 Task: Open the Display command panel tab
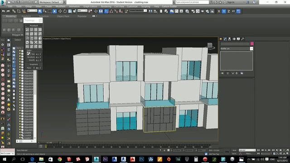[238, 39]
